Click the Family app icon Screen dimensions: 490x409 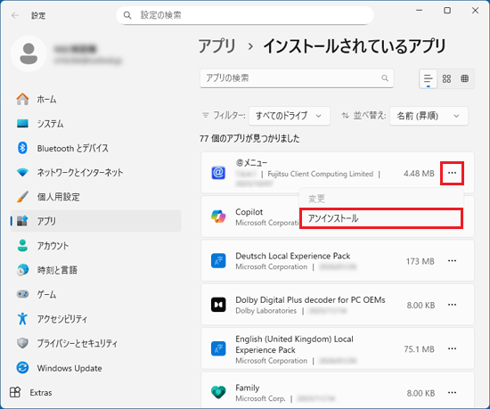tap(218, 392)
